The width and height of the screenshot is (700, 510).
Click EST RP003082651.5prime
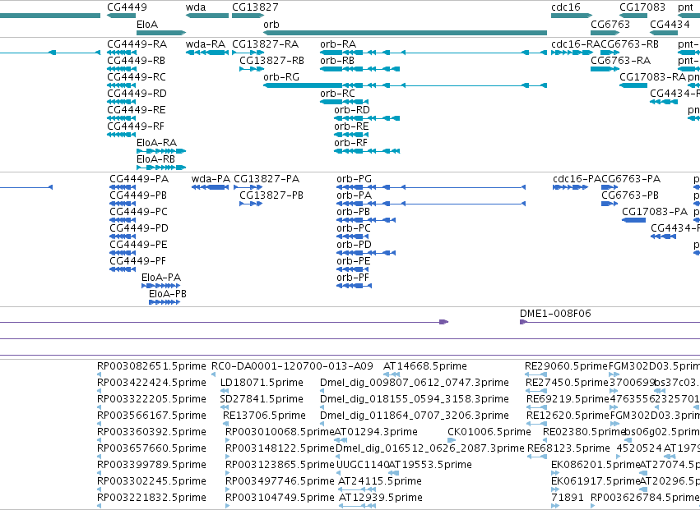tap(99, 375)
